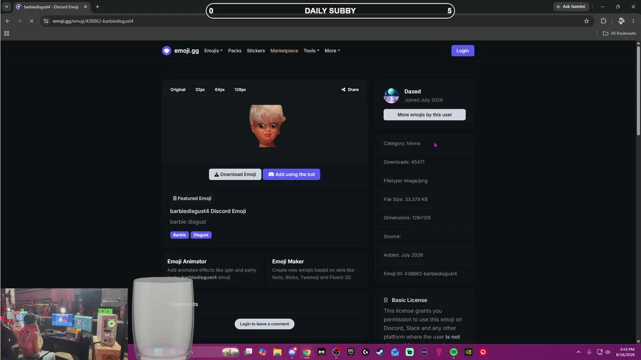The image size is (641, 360).
Task: Close the barbiedisgust4 browser tab
Action: click(x=85, y=7)
